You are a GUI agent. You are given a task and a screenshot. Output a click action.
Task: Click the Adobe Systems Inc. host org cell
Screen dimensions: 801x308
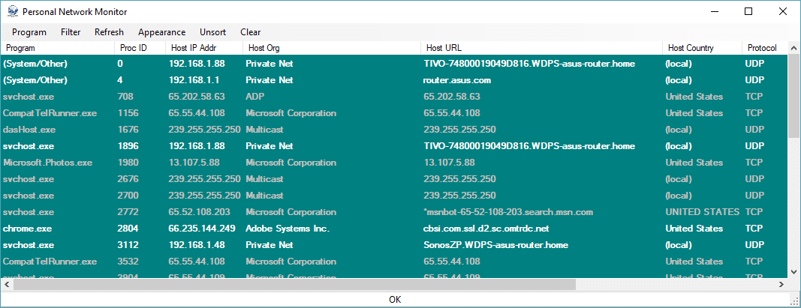pyautogui.click(x=288, y=229)
